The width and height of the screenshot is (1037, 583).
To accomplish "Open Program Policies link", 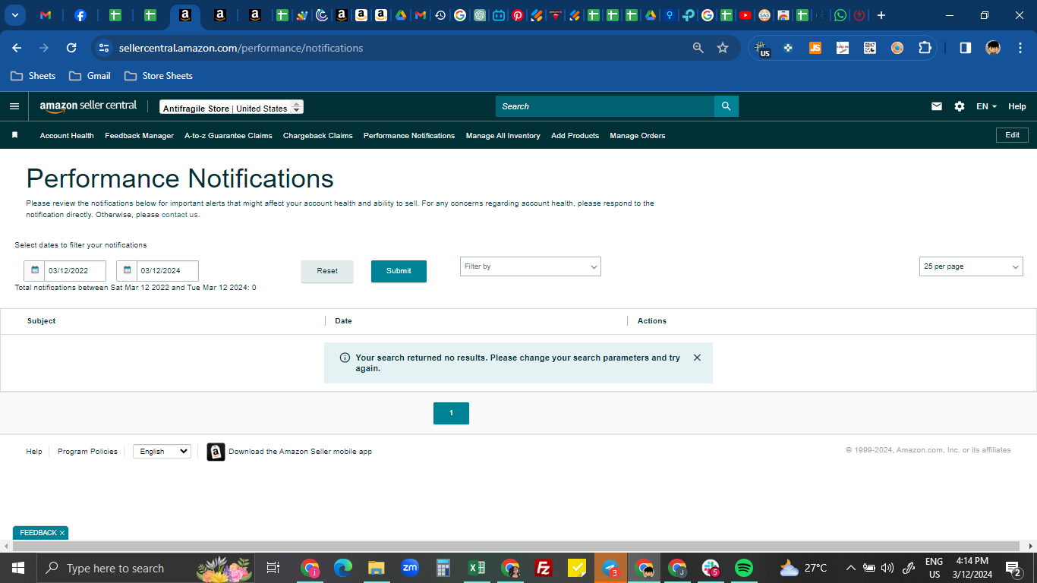I will (87, 451).
